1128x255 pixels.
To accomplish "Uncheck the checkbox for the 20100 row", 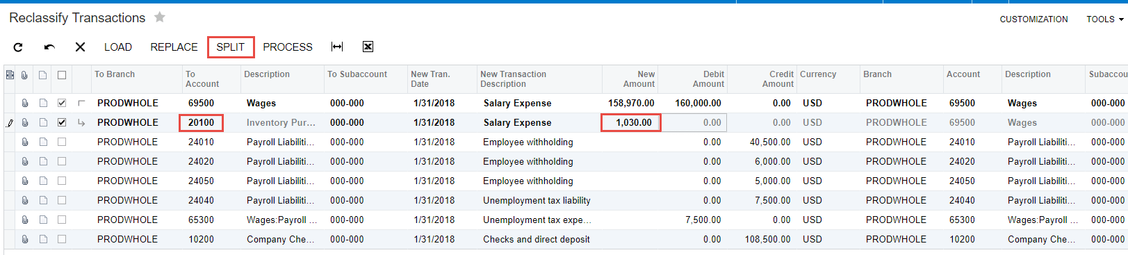I will tap(62, 122).
